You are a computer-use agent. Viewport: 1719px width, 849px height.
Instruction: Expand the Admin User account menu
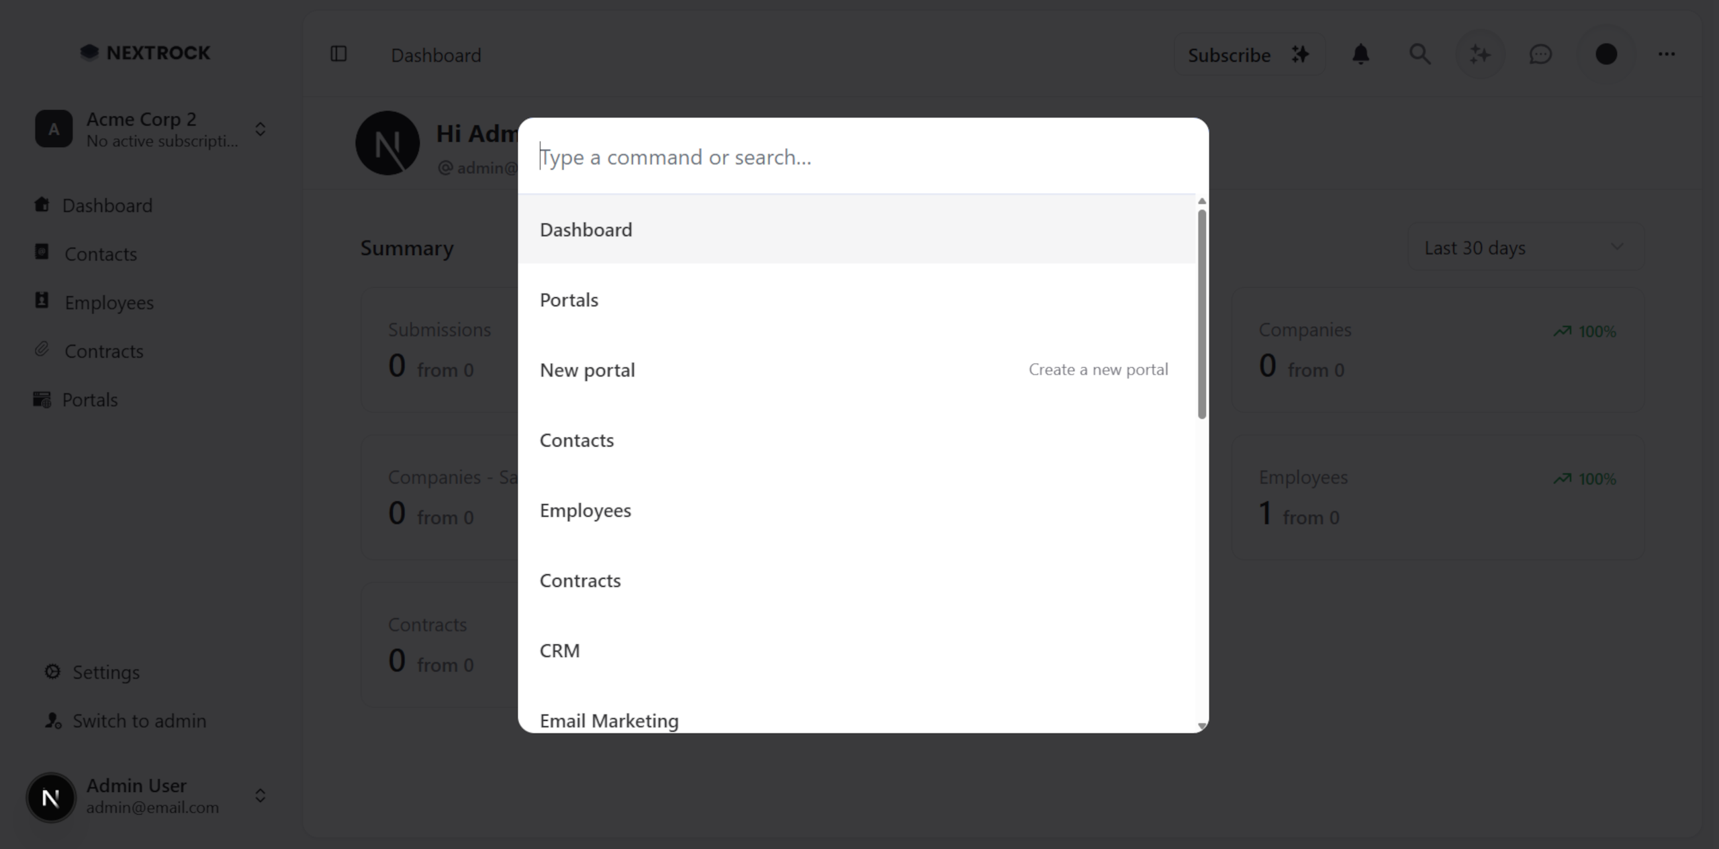[260, 796]
